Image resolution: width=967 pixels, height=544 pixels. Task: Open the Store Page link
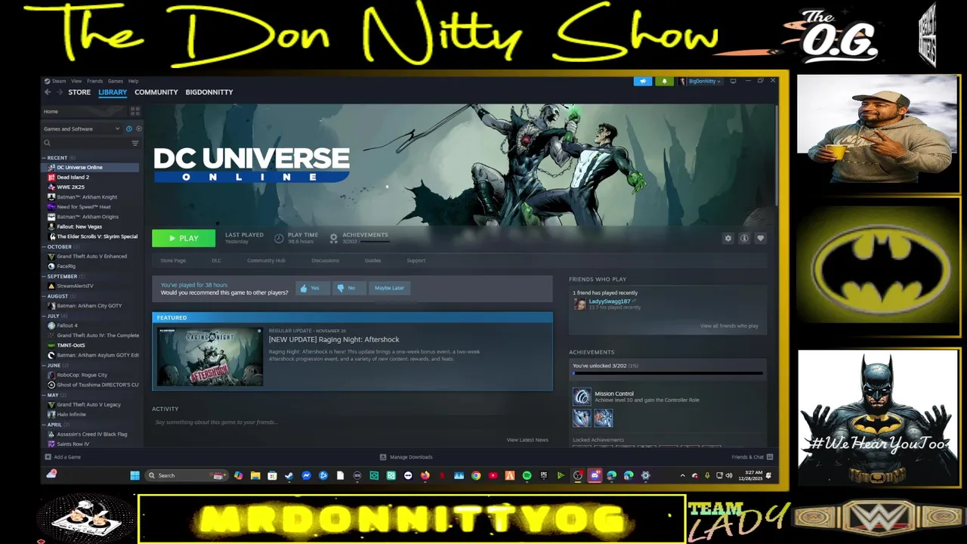173,261
